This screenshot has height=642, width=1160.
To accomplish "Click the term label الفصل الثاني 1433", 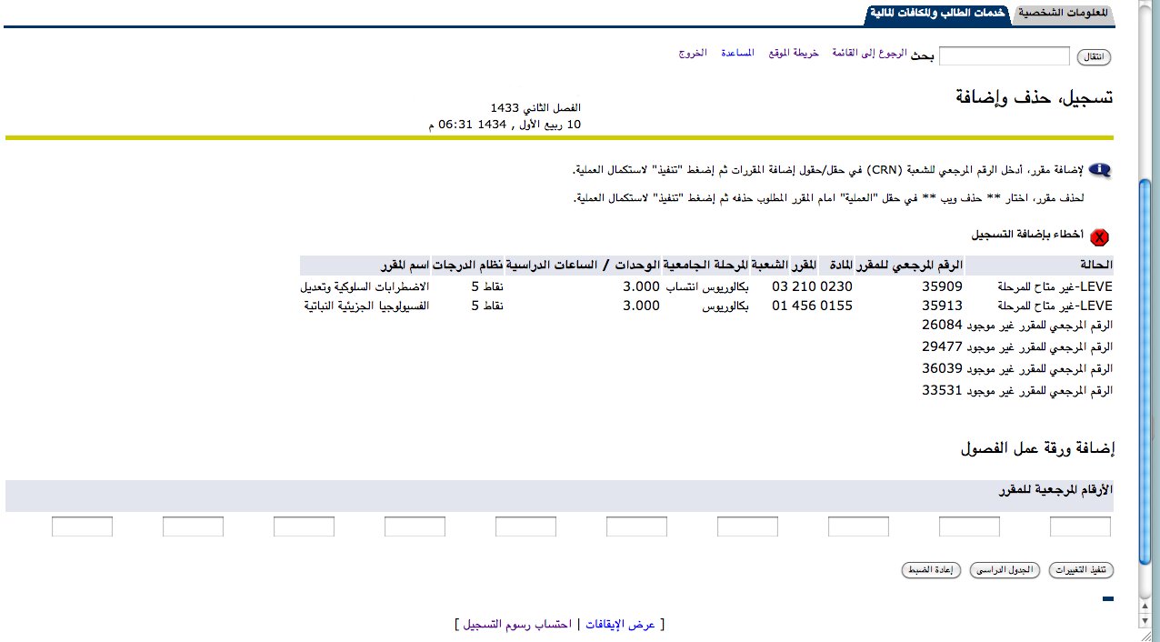I will click(x=535, y=108).
